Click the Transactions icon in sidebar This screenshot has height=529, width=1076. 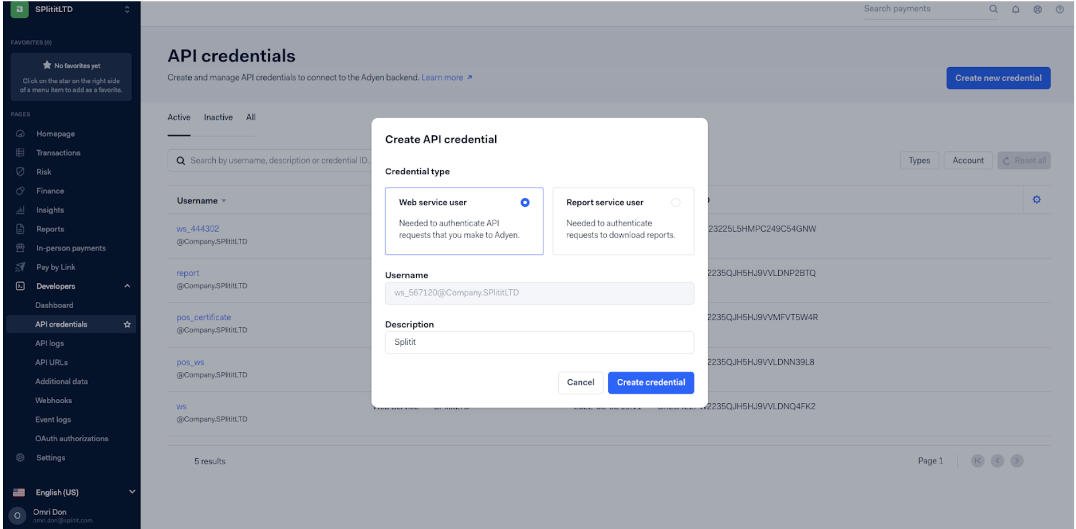point(20,153)
